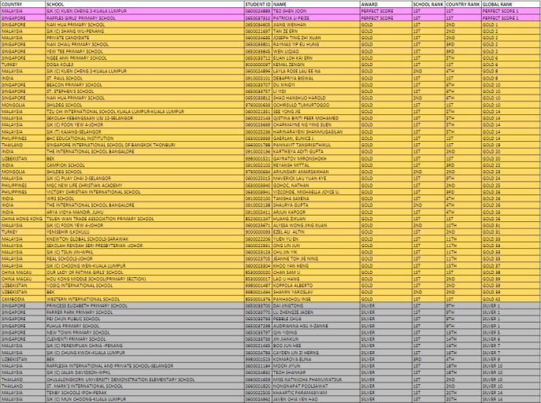Select WESTERN INTERNATIONAL SCHOOL cell
This screenshot has height=403, width=541.
tap(145, 299)
